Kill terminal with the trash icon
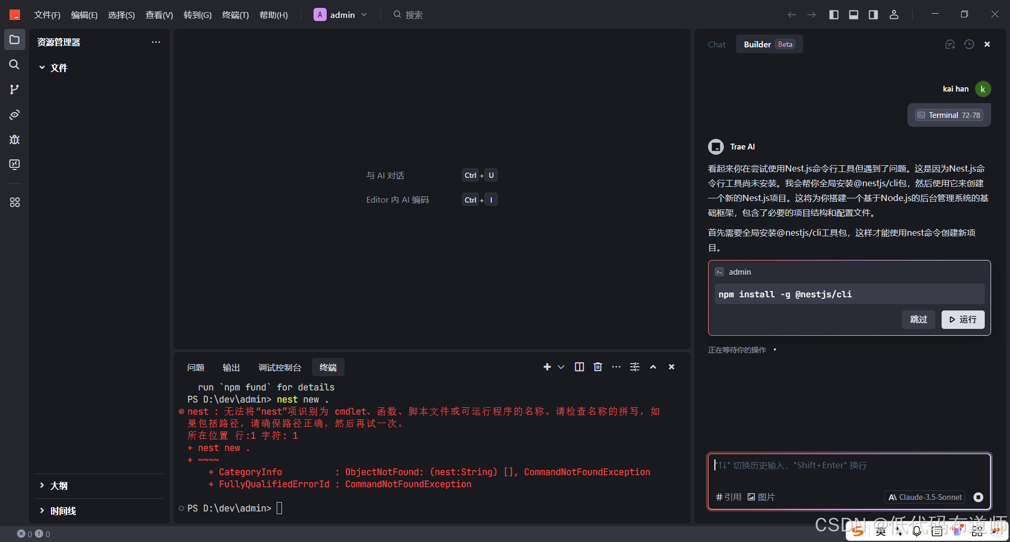1010x542 pixels. click(x=598, y=367)
